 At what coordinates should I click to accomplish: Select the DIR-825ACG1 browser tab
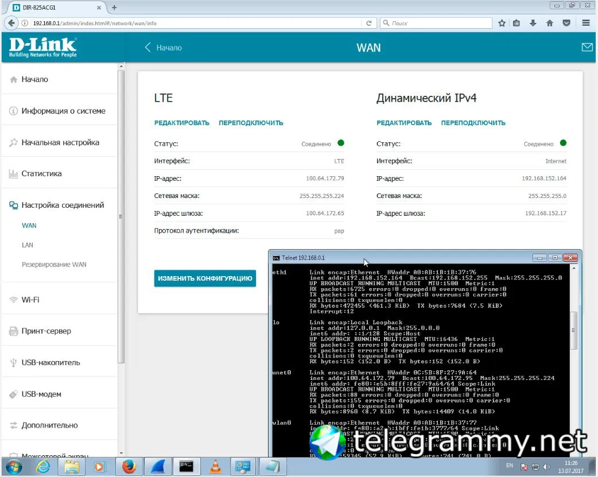tap(57, 7)
